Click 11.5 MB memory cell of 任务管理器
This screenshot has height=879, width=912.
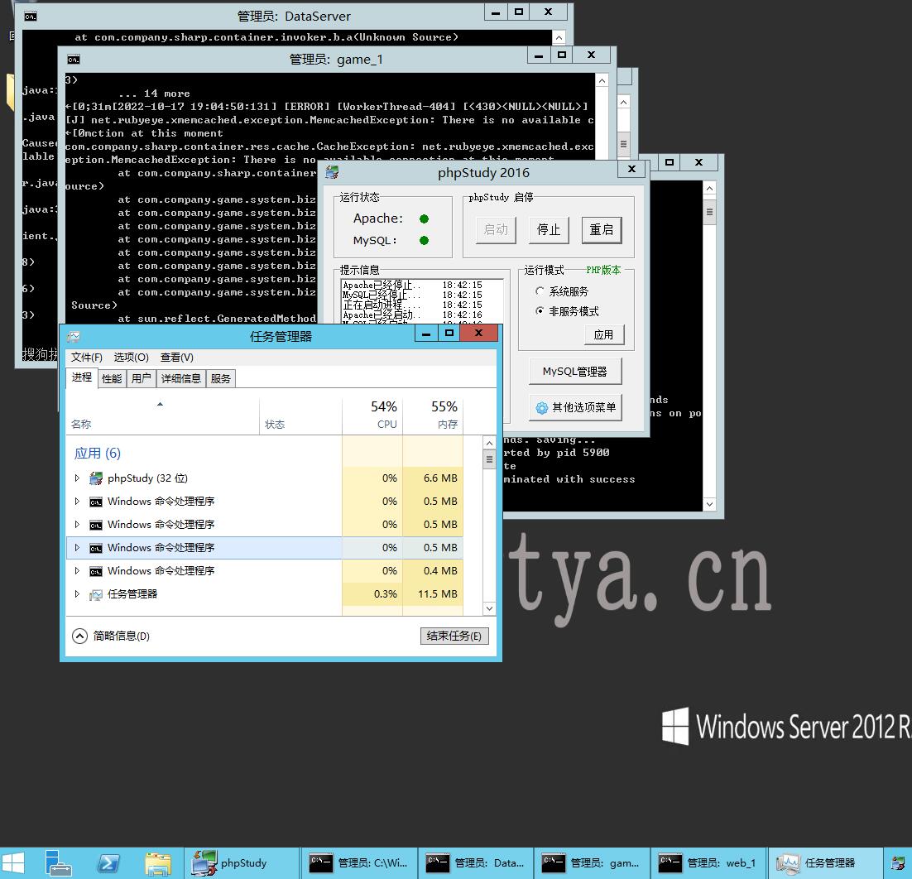[x=433, y=594]
